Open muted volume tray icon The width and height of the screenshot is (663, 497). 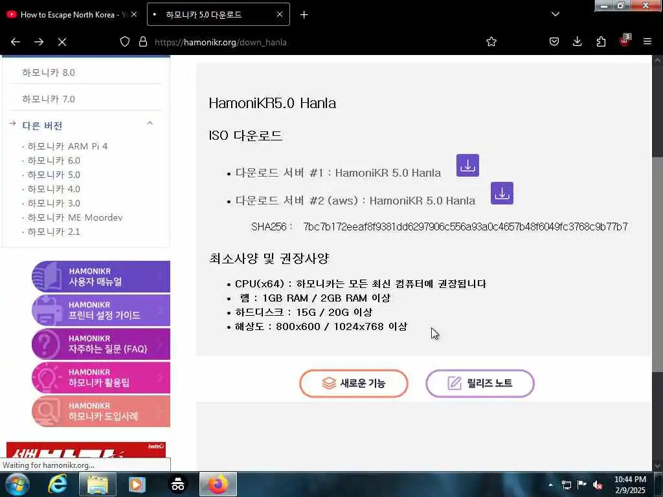[598, 485]
